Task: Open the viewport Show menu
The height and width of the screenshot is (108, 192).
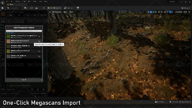Action: click(71, 12)
